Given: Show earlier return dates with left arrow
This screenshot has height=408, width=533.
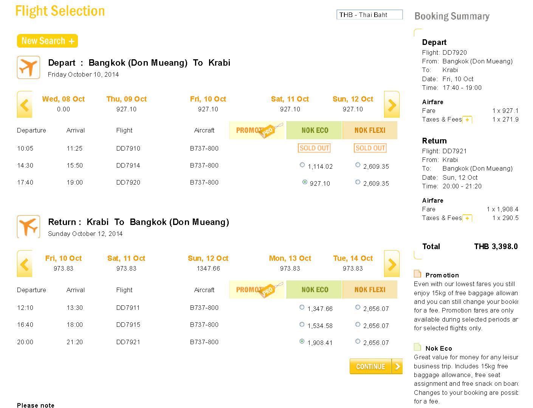Looking at the screenshot, I should coord(25,264).
